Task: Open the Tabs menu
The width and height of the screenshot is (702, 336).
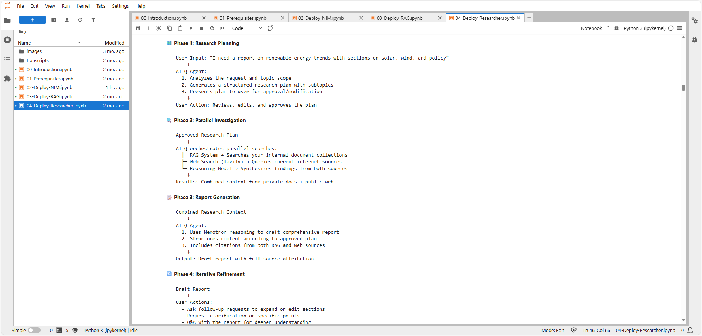Action: click(101, 6)
